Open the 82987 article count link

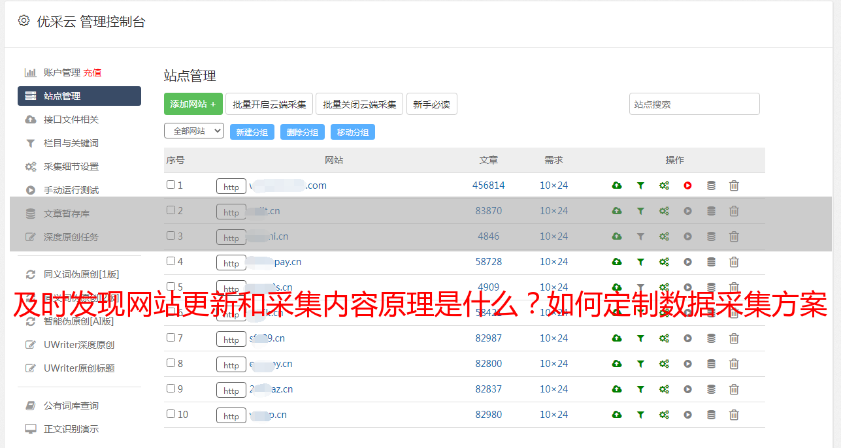click(489, 338)
